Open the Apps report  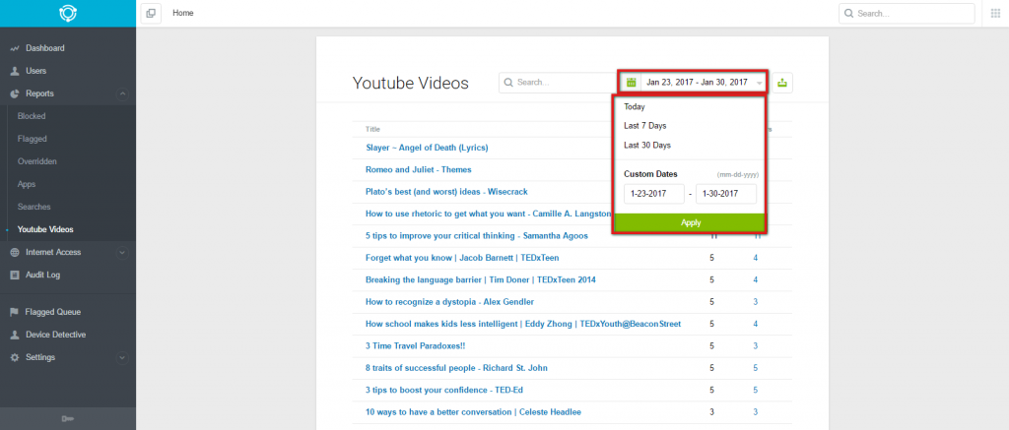click(x=27, y=184)
